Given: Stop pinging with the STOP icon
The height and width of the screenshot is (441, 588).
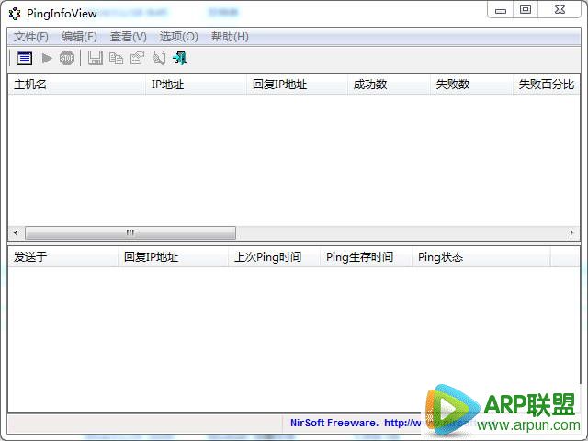Looking at the screenshot, I should pos(67,58).
